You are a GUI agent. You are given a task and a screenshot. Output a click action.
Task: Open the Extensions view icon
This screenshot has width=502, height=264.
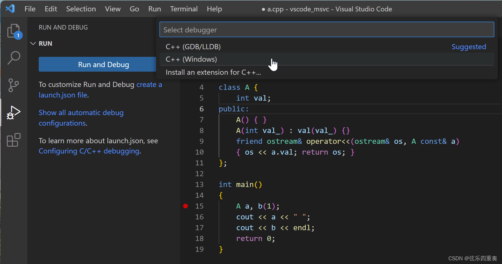coord(14,140)
